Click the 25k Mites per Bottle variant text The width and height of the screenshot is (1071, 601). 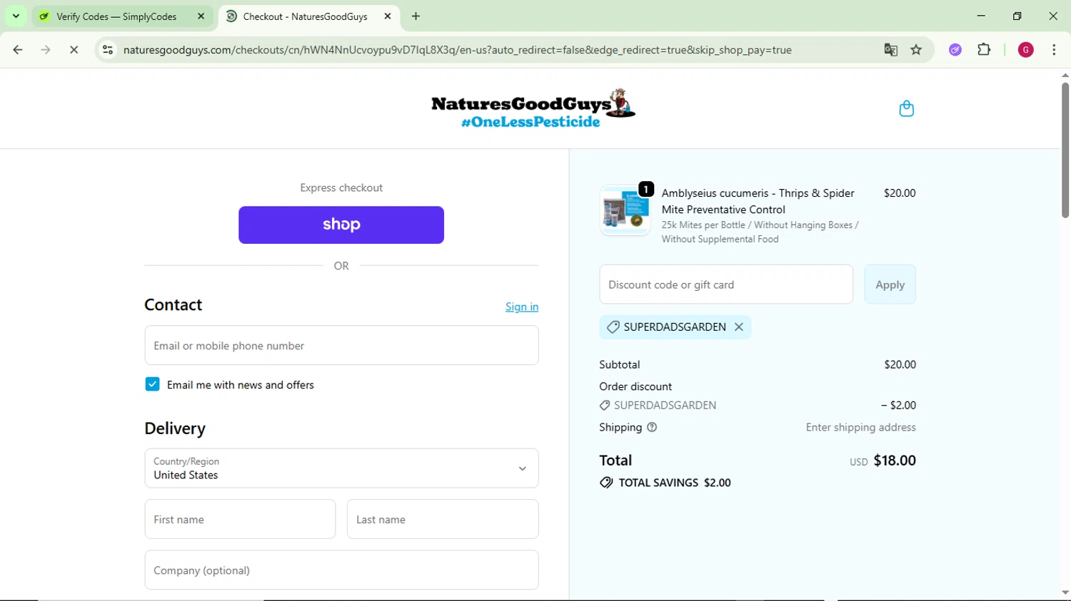[x=760, y=232]
